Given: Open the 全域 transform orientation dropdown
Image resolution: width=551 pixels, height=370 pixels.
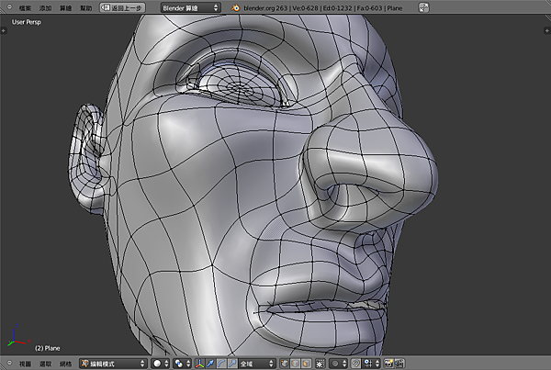Looking at the screenshot, I should click(x=258, y=364).
